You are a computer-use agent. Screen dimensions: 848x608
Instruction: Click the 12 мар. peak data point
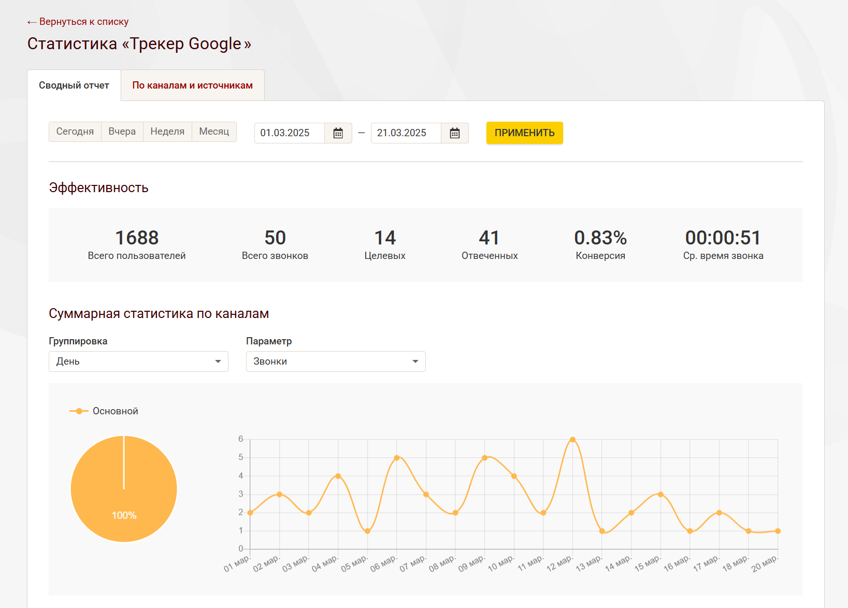(572, 440)
